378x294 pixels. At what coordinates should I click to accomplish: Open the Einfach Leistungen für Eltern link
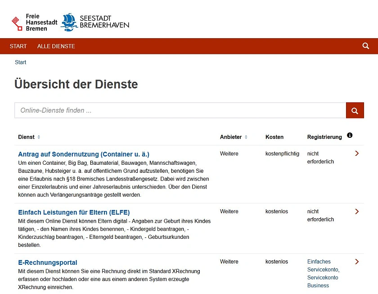pyautogui.click(x=73, y=212)
